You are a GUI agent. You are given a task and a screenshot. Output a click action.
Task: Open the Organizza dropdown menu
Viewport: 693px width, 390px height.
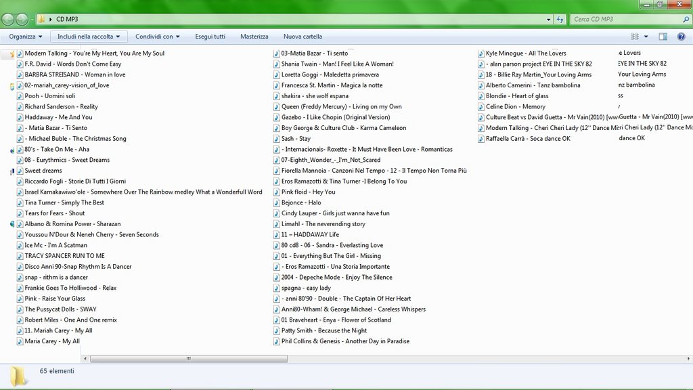(x=26, y=37)
